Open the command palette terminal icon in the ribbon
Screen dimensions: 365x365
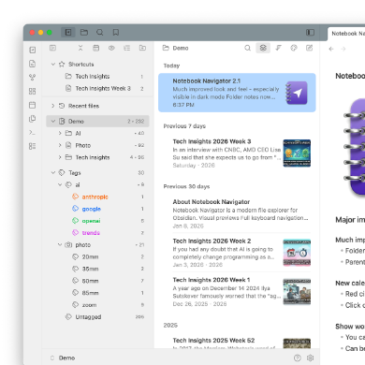coord(33,132)
